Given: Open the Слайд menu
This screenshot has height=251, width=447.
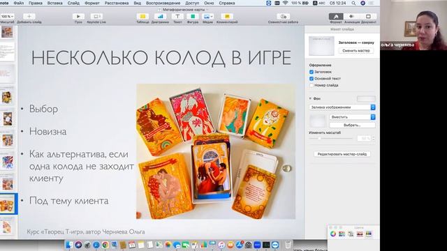Looking at the screenshot, I should click(73, 3).
